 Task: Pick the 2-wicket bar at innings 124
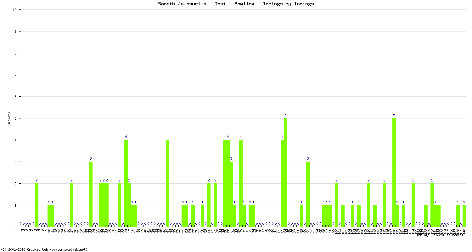point(413,205)
